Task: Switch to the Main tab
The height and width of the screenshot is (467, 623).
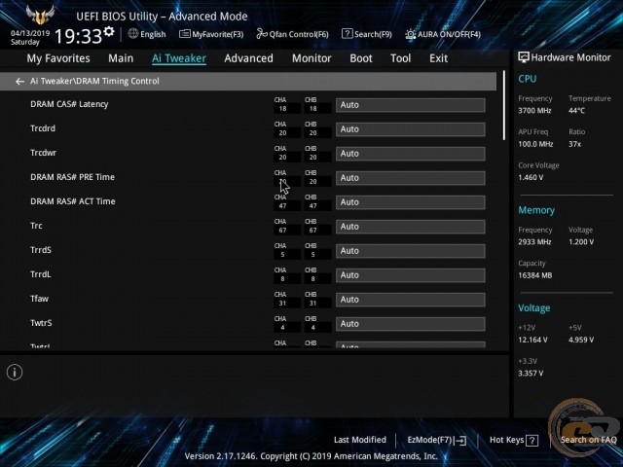Action: (121, 58)
